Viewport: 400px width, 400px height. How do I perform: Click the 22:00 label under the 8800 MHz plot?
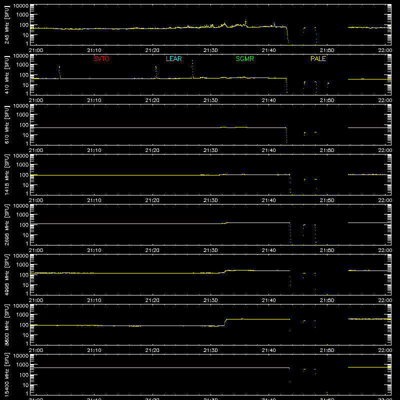click(x=385, y=350)
